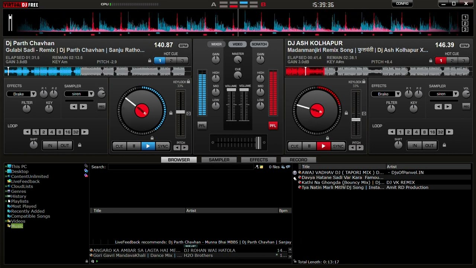Open right deck Brake effects dropdown
The width and height of the screenshot is (476, 268).
[398, 94]
